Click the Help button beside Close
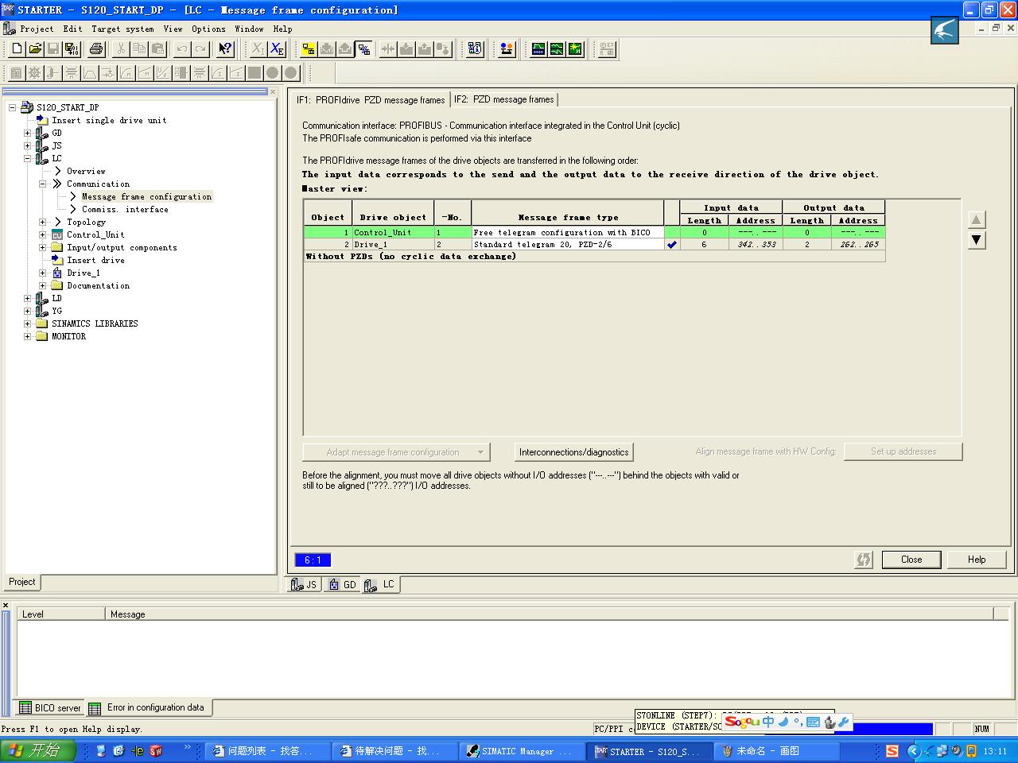The width and height of the screenshot is (1018, 763). pos(977,560)
